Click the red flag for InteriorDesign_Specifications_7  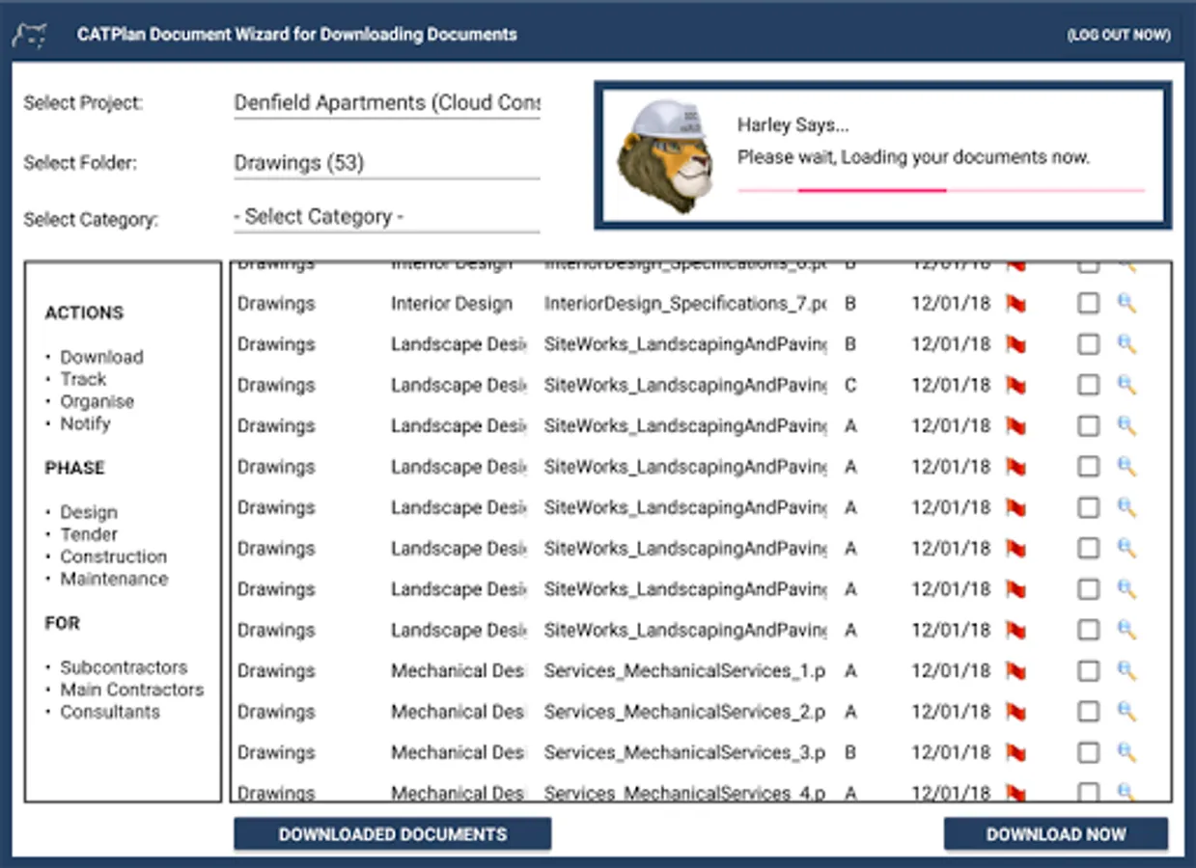(1015, 304)
